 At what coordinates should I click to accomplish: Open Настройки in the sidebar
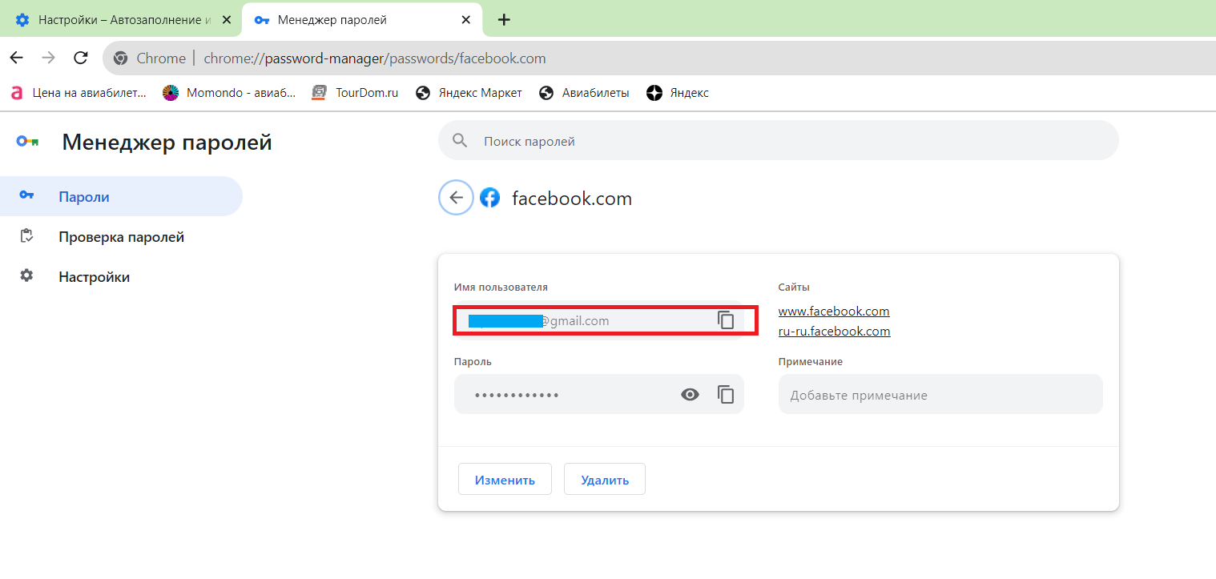[x=121, y=277]
